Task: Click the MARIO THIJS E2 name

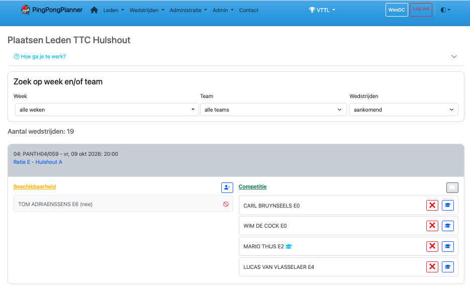Action: (263, 247)
